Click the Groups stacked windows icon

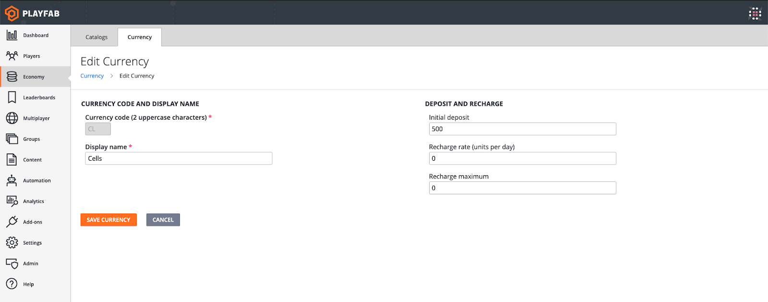(x=12, y=139)
